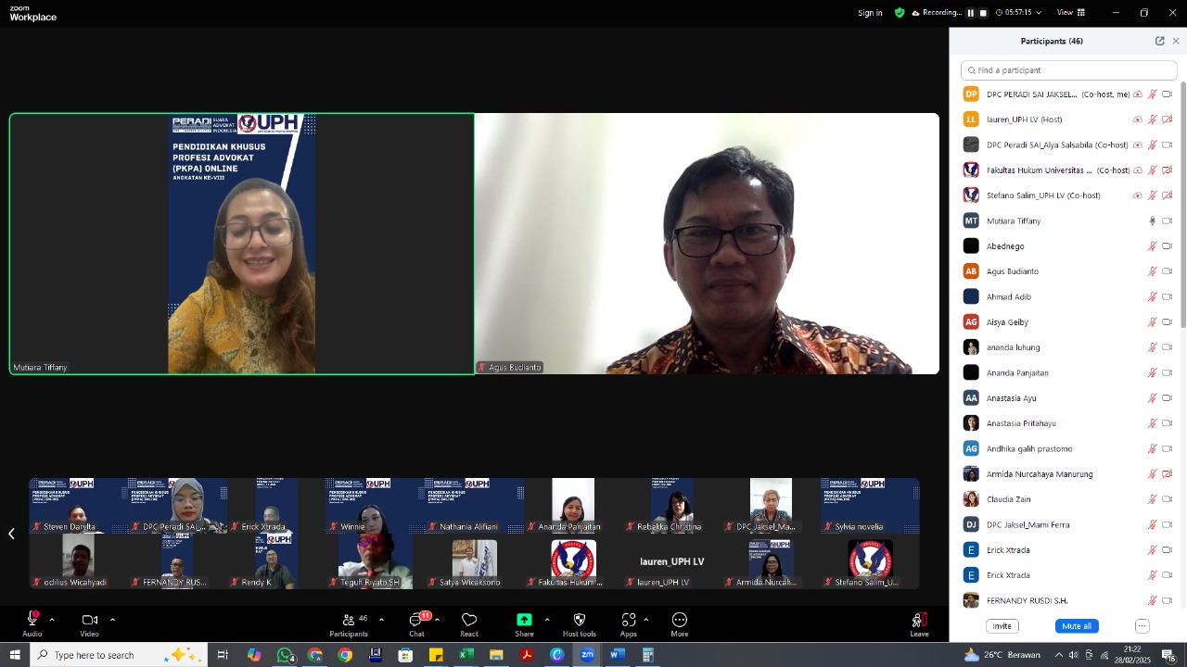Show hidden system tray icons

point(1058,655)
